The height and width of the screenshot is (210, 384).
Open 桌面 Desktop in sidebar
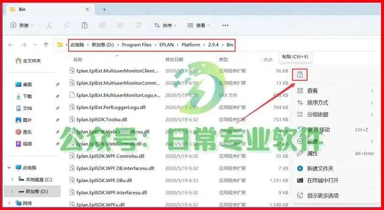click(24, 84)
